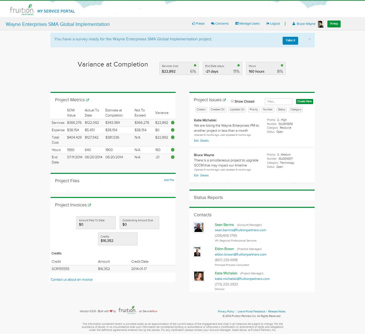The width and height of the screenshot is (365, 334).
Task: Open Project Metrics external link icon
Action: point(87,100)
